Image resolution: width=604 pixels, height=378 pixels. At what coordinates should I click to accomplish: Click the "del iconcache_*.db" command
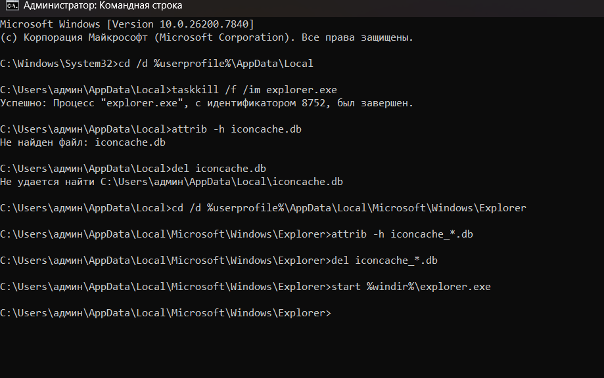click(x=384, y=261)
